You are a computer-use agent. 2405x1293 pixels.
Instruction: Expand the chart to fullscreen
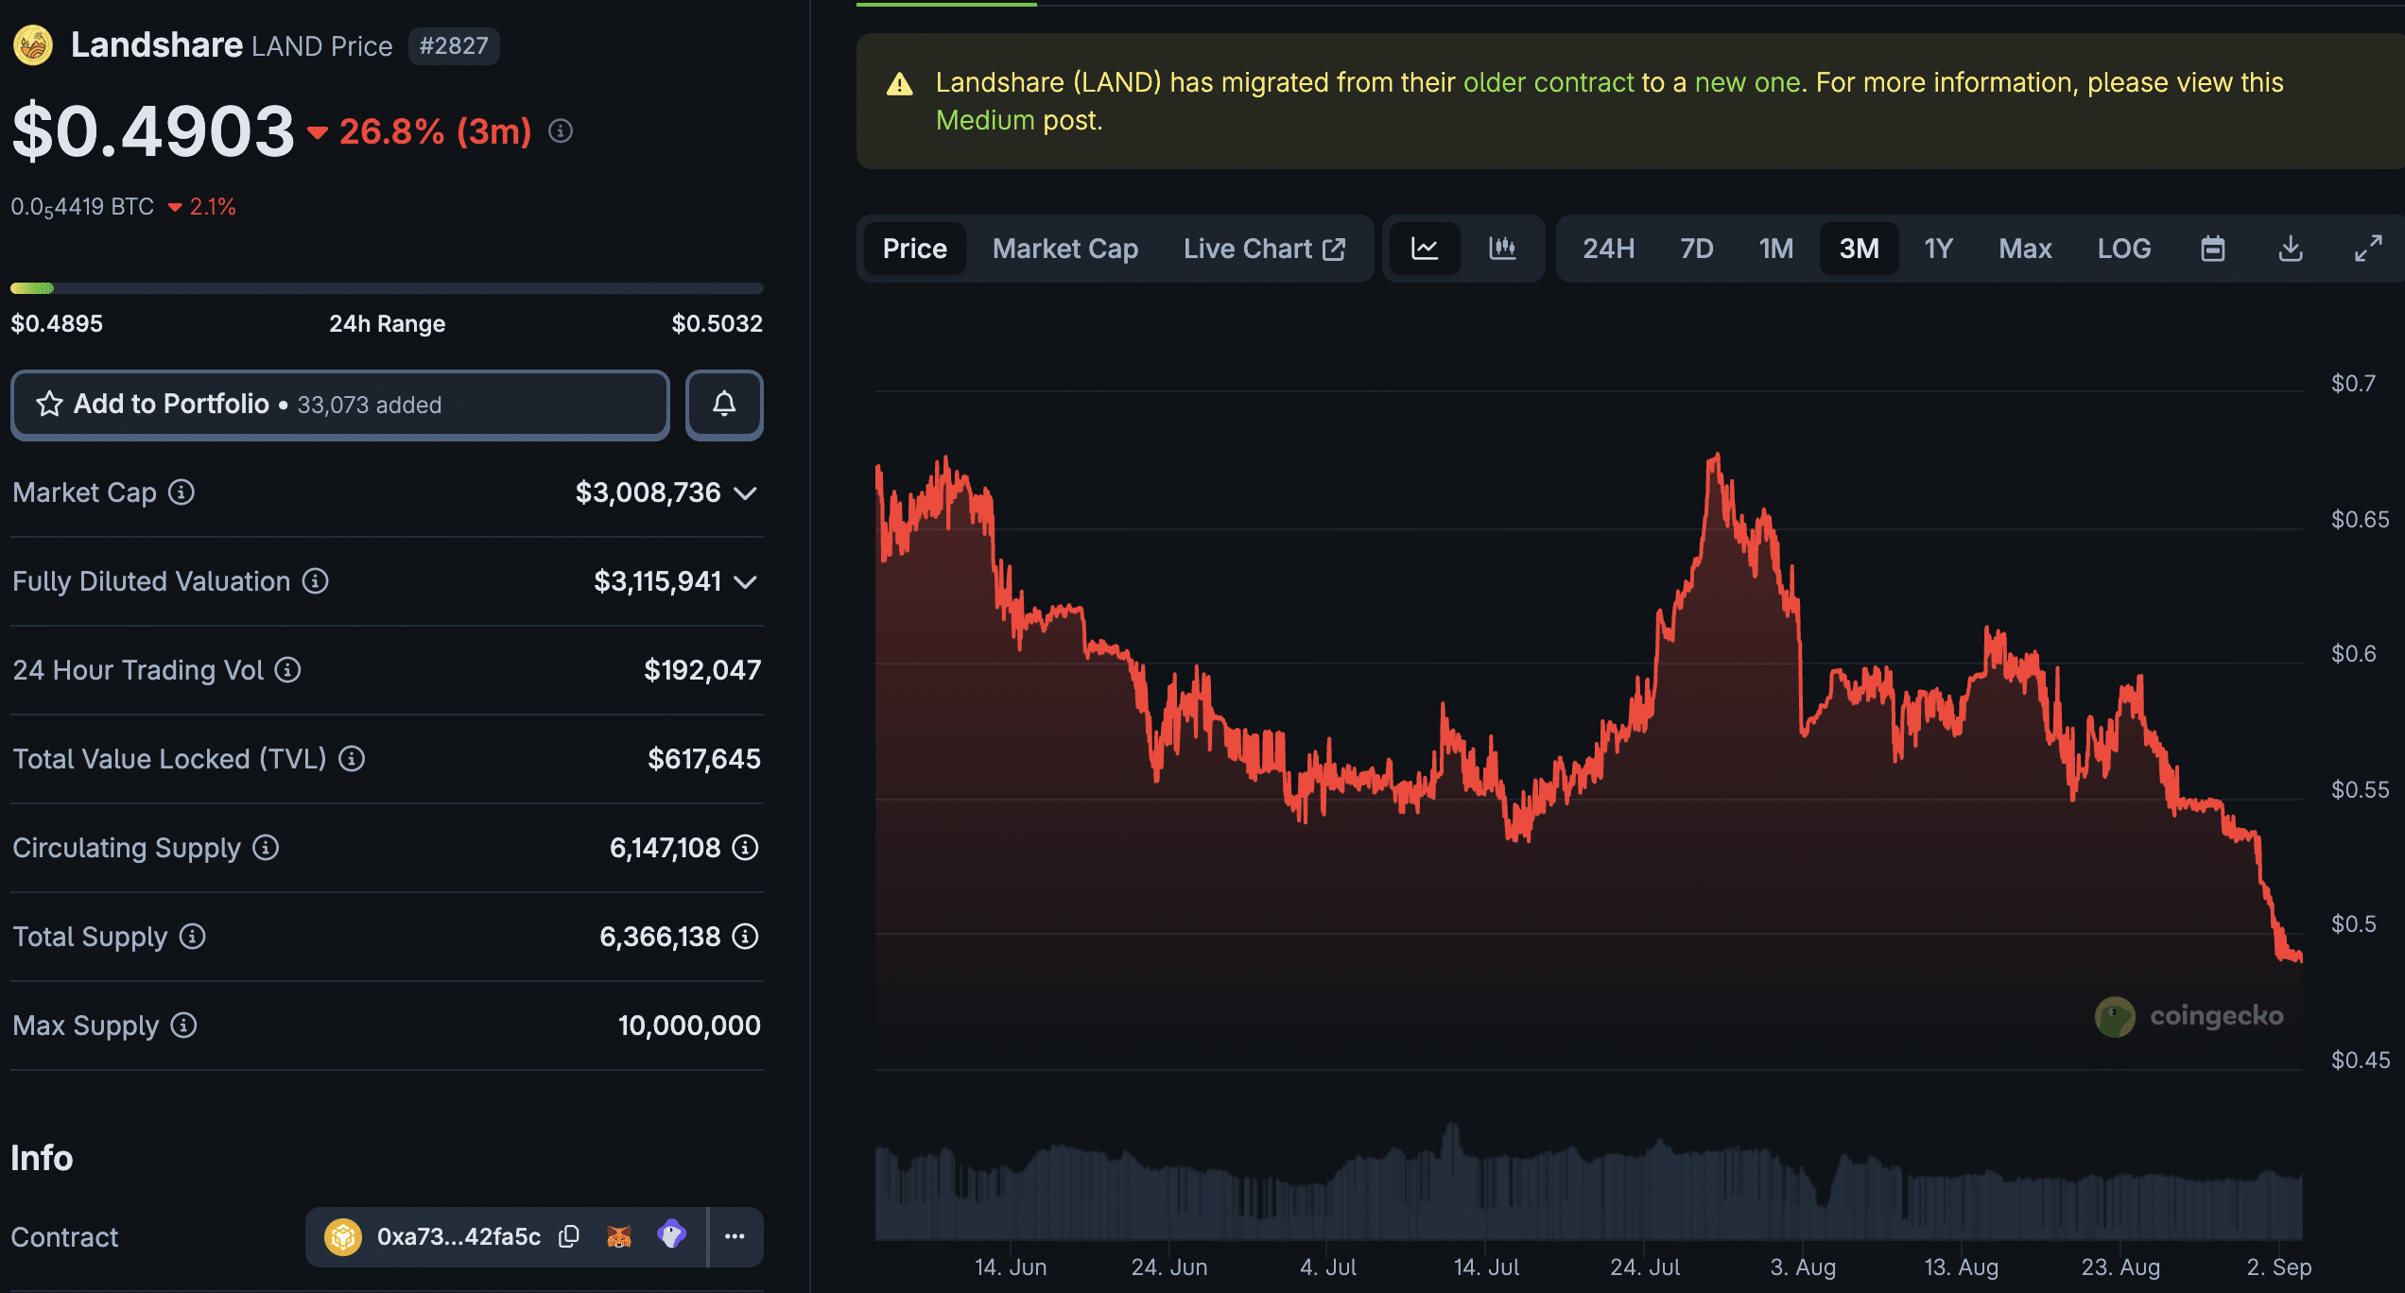pyautogui.click(x=2369, y=248)
